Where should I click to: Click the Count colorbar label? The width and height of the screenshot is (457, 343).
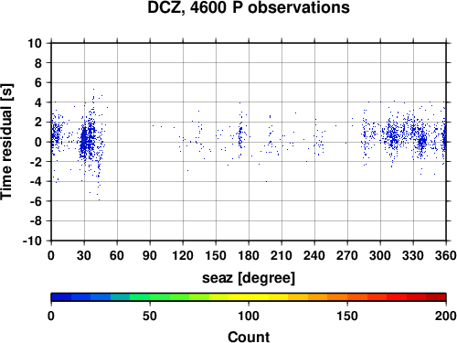249,337
